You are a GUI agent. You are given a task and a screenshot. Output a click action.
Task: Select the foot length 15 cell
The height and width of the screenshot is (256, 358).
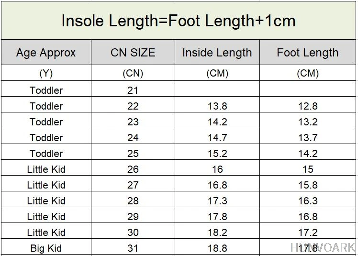[307, 169]
